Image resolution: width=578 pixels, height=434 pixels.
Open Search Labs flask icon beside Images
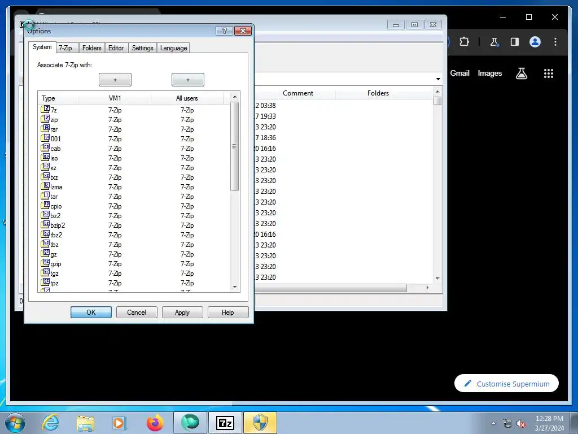[x=521, y=73]
